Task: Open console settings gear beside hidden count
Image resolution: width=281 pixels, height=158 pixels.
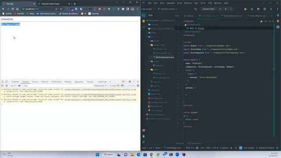Action: [138, 86]
